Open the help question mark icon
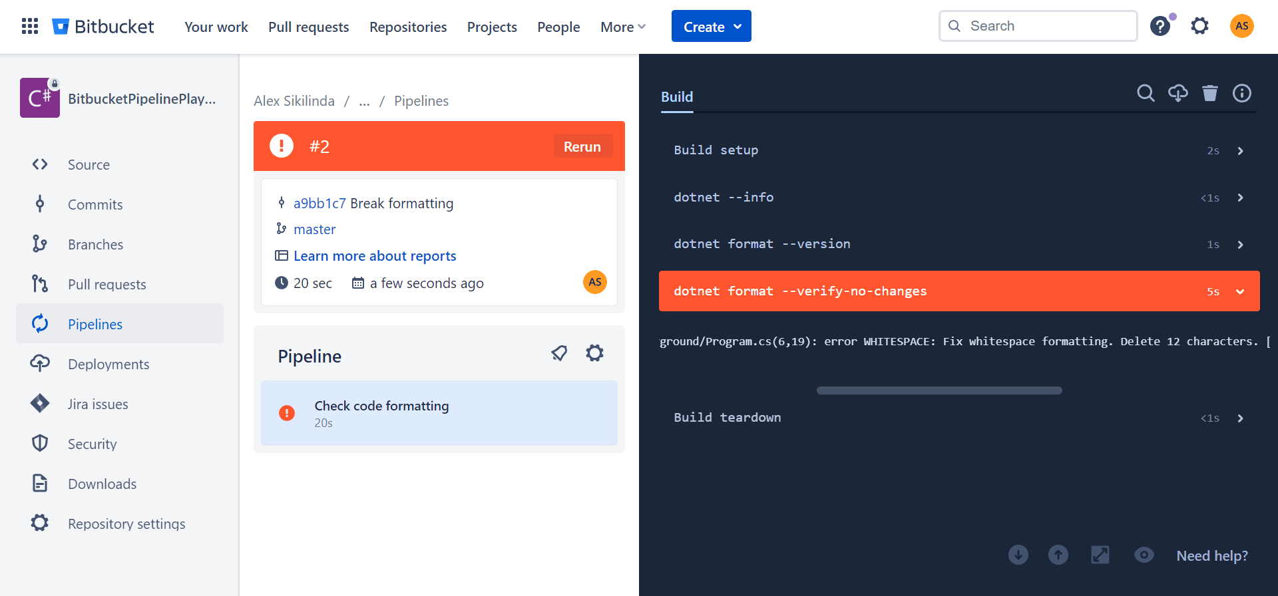 [1160, 27]
